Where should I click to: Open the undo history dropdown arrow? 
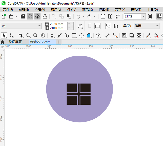(83, 16)
